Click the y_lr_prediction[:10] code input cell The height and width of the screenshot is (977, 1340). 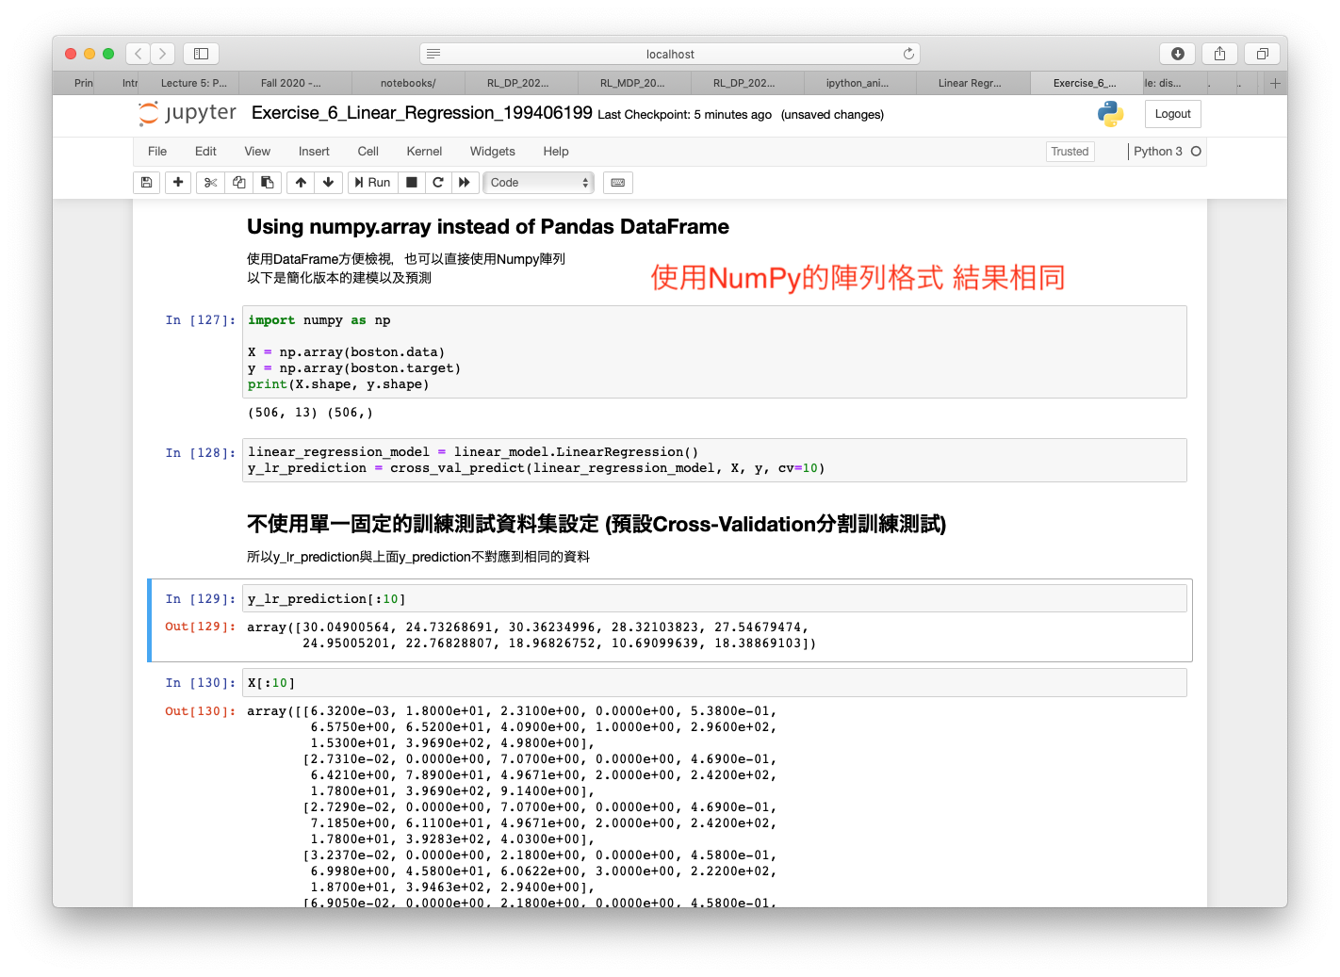tap(713, 599)
